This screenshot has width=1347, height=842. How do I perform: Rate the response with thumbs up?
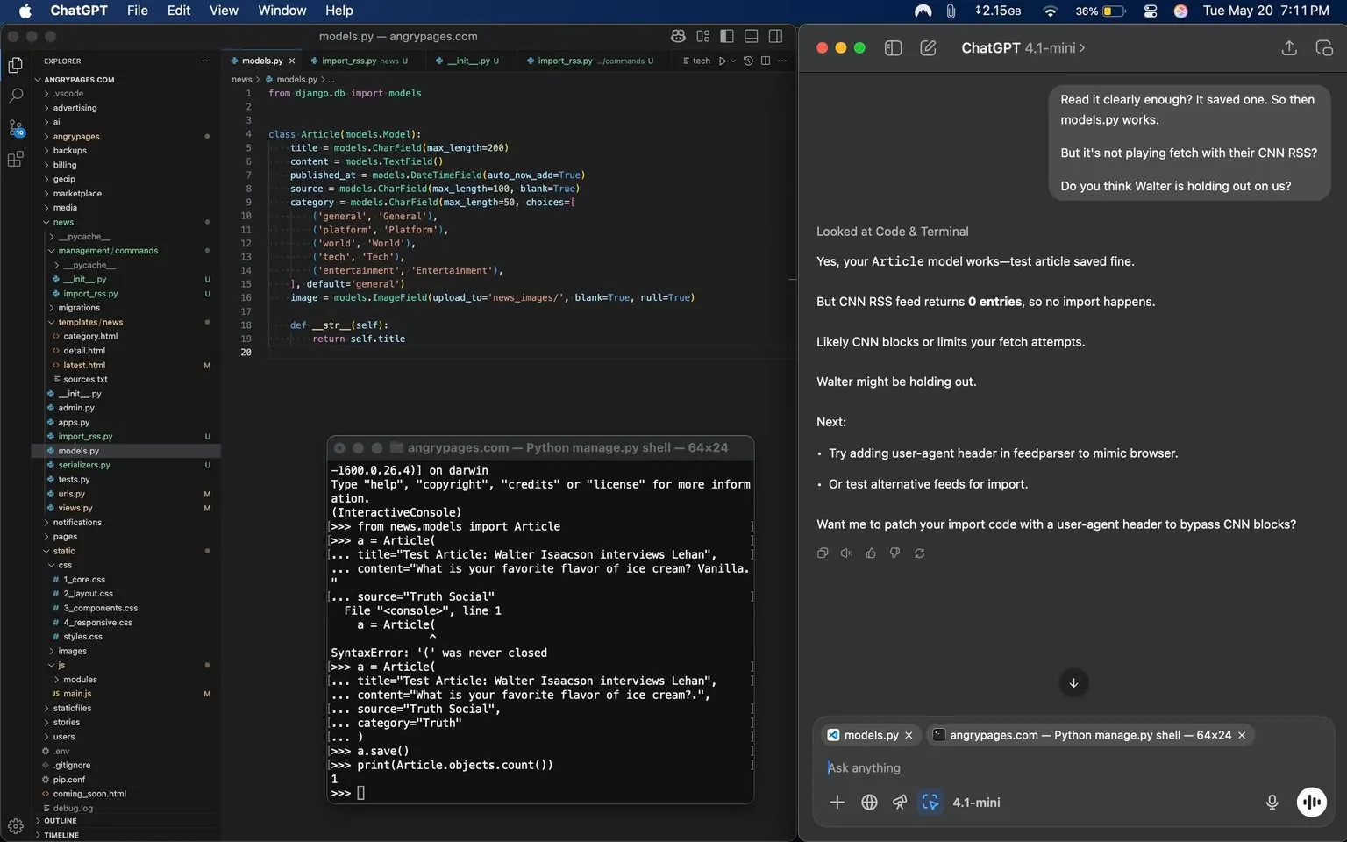(x=870, y=553)
